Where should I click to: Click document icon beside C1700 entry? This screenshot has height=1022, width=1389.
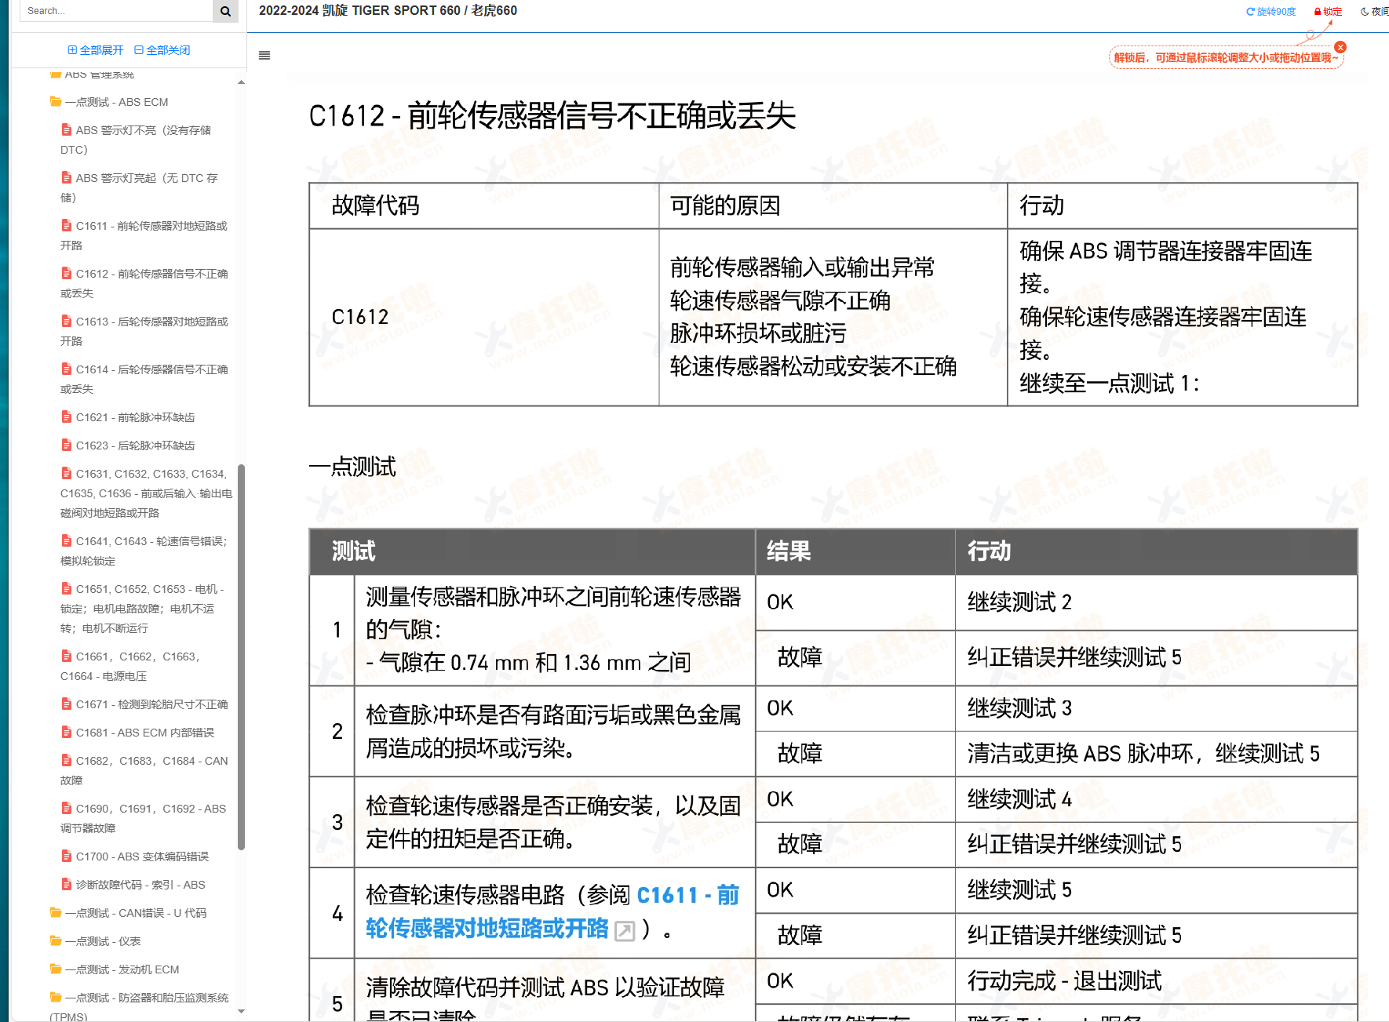tap(67, 856)
